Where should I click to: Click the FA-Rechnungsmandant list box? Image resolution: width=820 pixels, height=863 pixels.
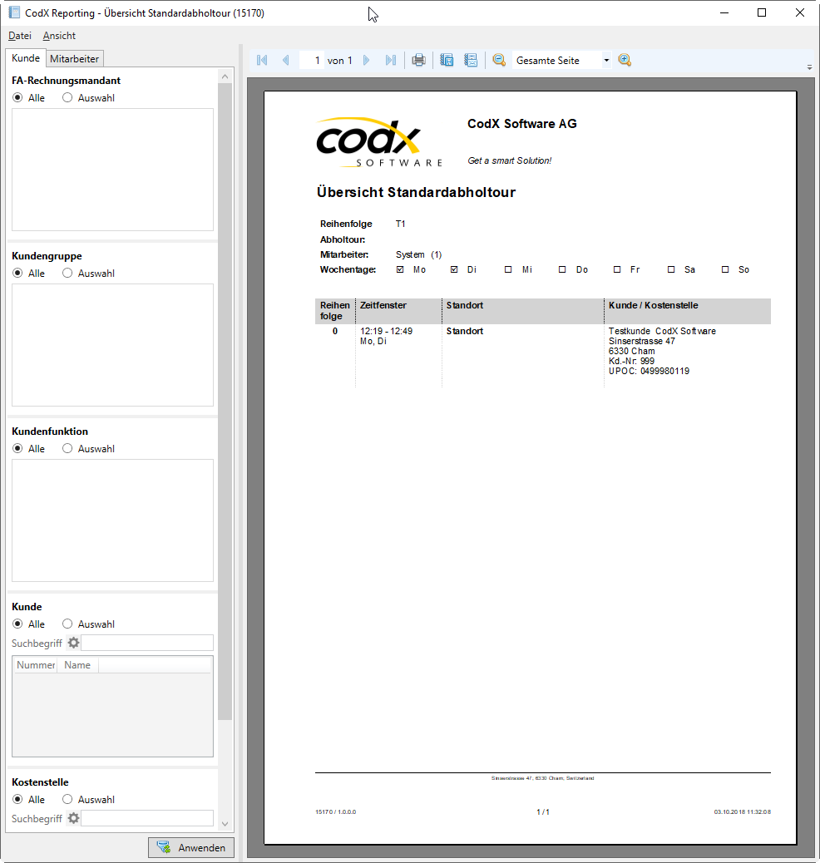click(x=112, y=170)
